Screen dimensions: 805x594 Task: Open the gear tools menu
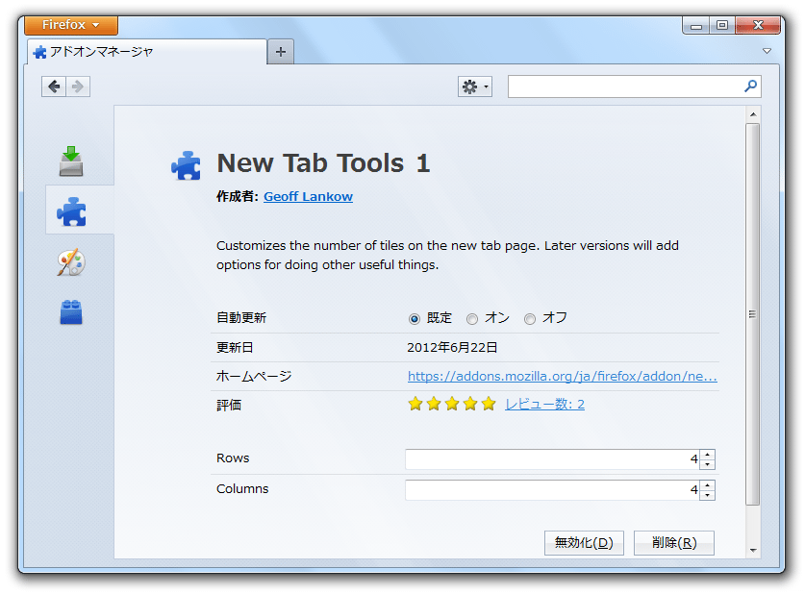pyautogui.click(x=475, y=87)
